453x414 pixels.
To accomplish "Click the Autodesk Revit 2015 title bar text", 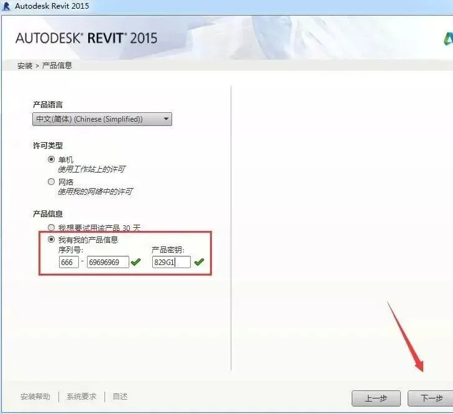I will pos(52,6).
